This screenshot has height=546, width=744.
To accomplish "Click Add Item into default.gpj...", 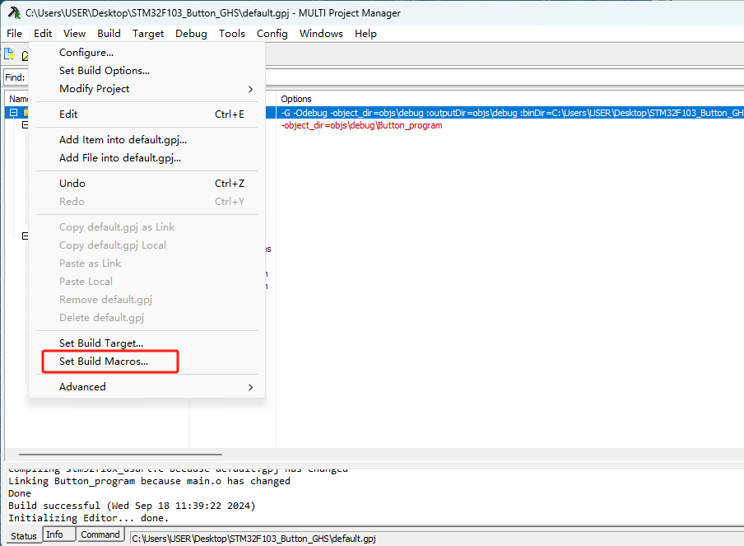I will (123, 140).
